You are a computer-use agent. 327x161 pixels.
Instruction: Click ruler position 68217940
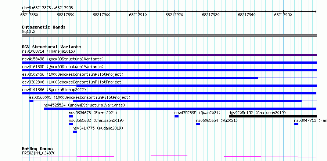247,15
